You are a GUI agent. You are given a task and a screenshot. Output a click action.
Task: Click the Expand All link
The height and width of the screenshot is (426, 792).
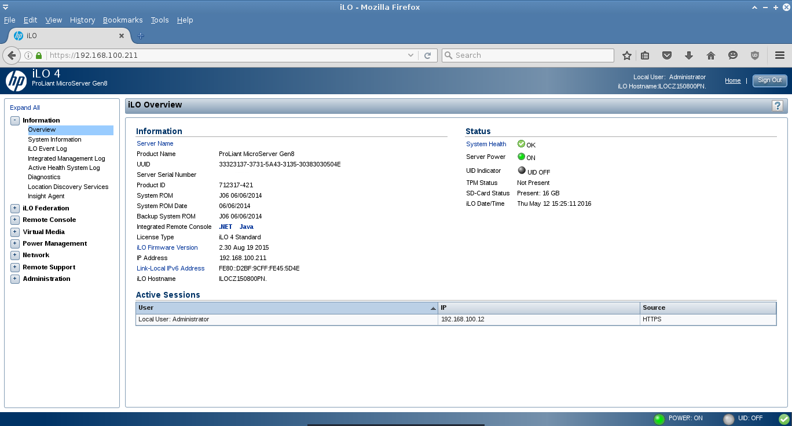25,108
